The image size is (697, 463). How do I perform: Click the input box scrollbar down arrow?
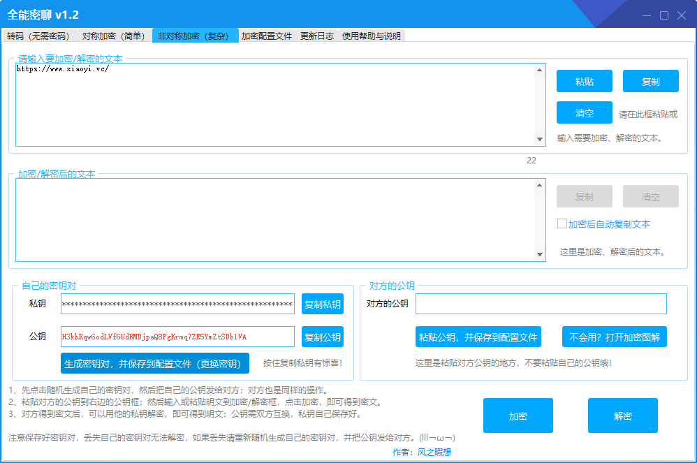[540, 140]
